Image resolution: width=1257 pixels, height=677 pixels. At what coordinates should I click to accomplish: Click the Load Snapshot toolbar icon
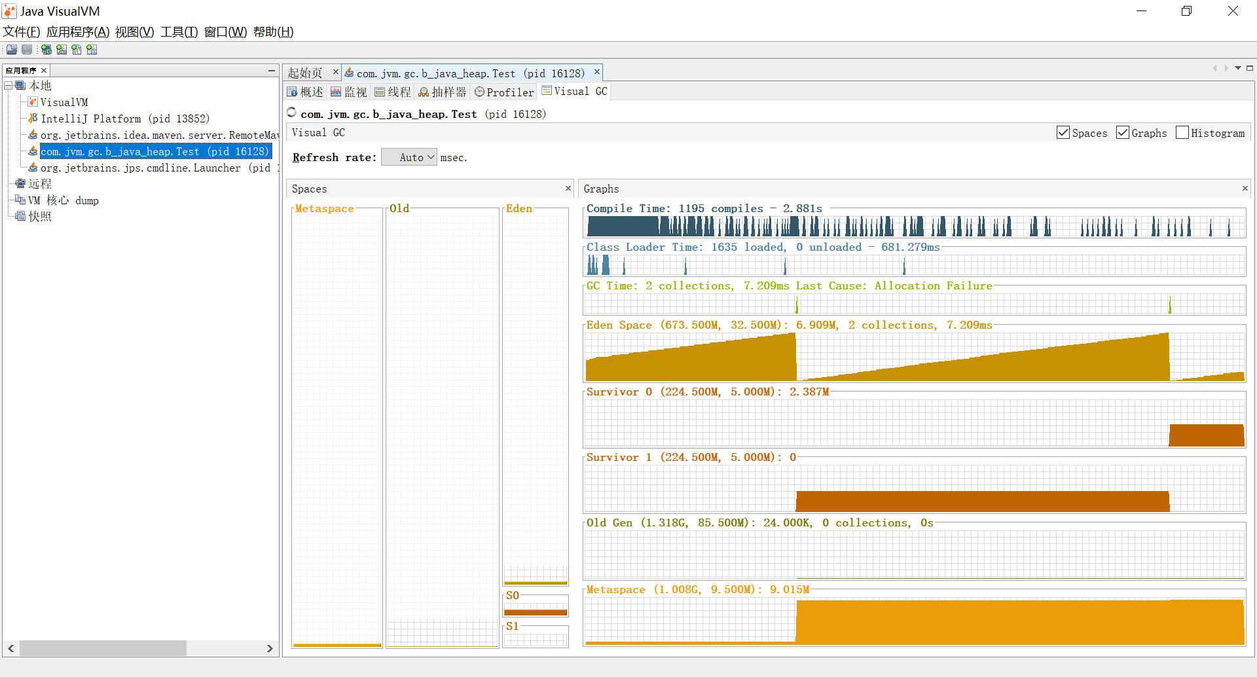coord(12,50)
